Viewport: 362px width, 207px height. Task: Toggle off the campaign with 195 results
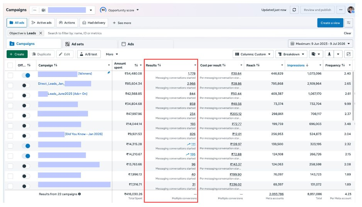pos(26,156)
